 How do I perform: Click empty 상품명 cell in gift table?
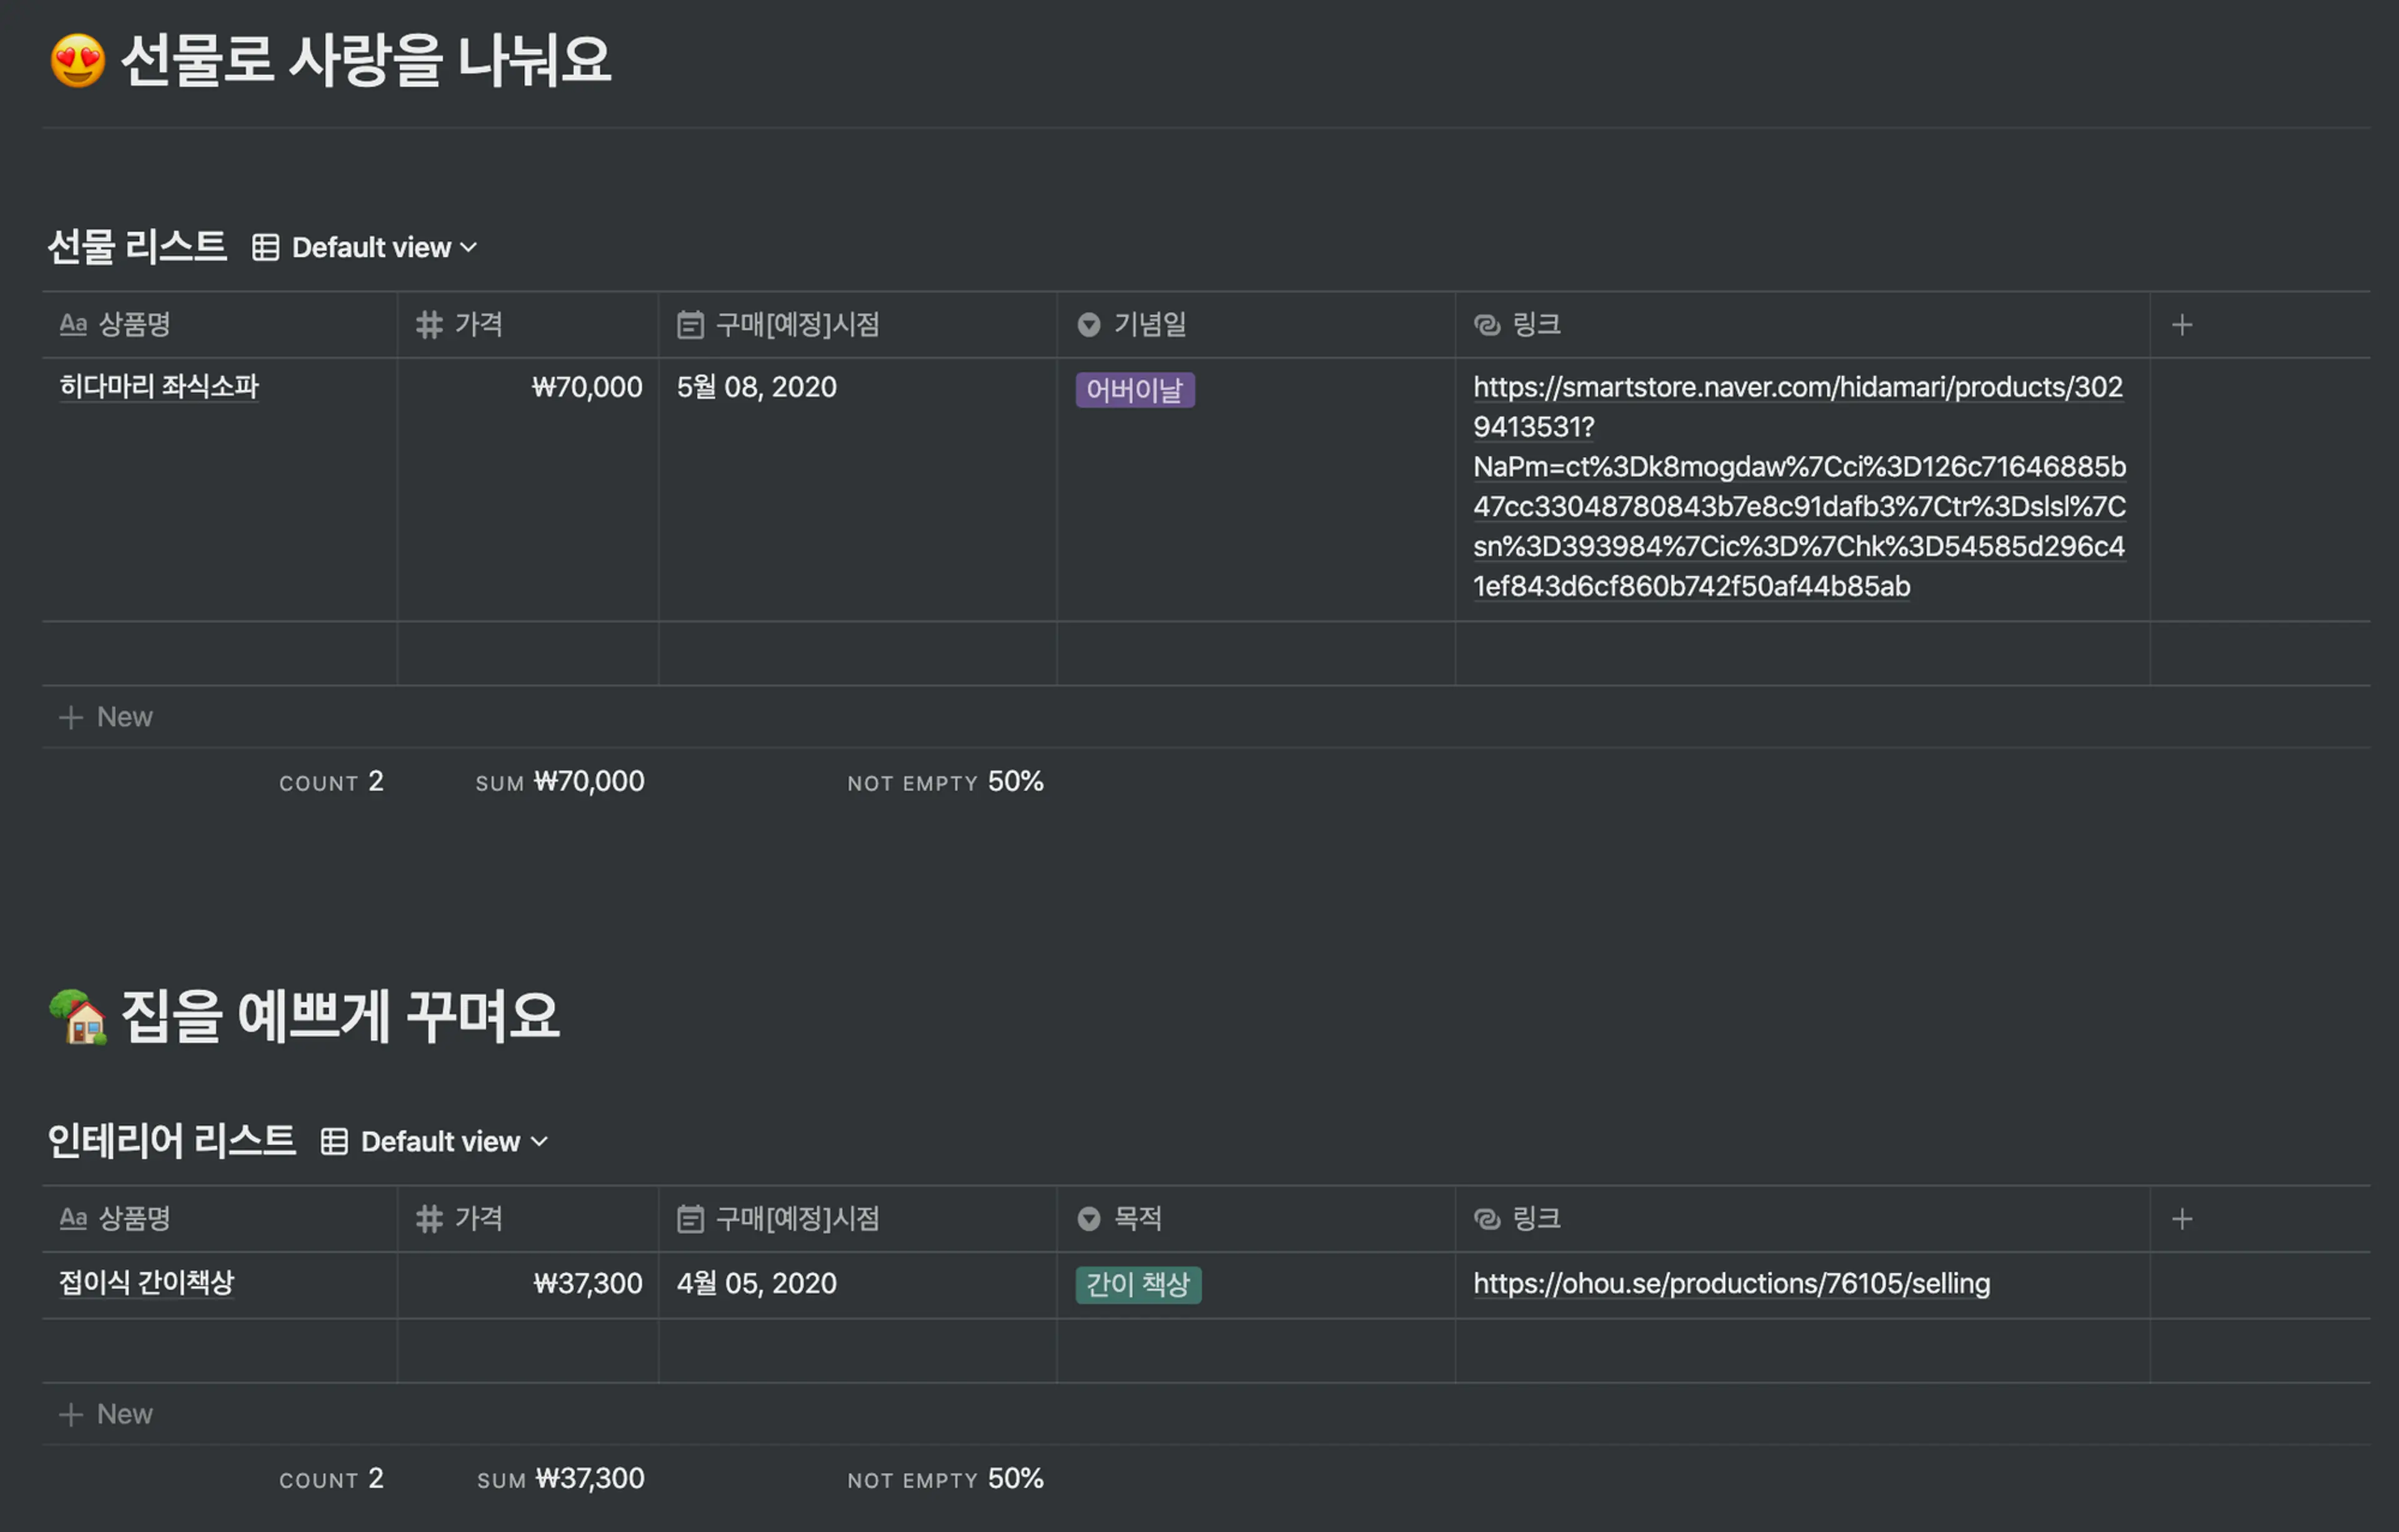(x=219, y=654)
